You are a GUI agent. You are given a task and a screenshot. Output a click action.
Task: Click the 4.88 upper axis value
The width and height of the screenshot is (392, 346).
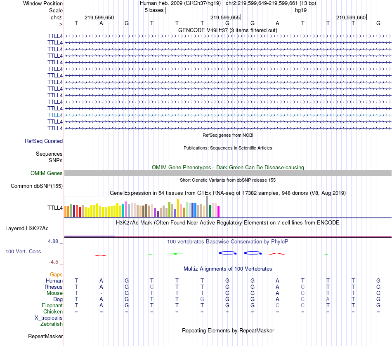click(53, 241)
